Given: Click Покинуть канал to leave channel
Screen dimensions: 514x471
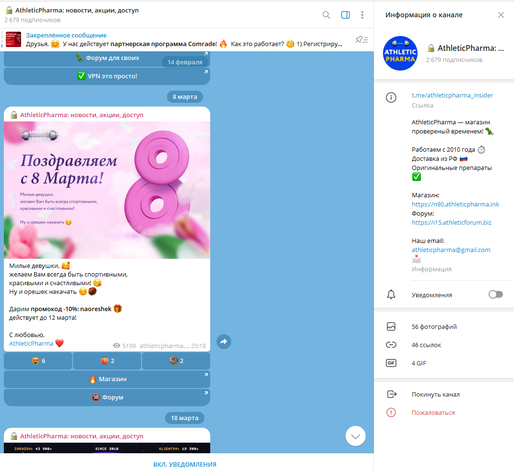Looking at the screenshot, I should (435, 394).
